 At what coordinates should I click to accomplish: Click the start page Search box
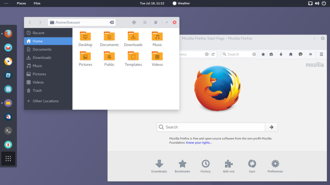coord(211,127)
